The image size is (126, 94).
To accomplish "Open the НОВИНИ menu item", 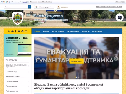I will [x=46, y=31].
